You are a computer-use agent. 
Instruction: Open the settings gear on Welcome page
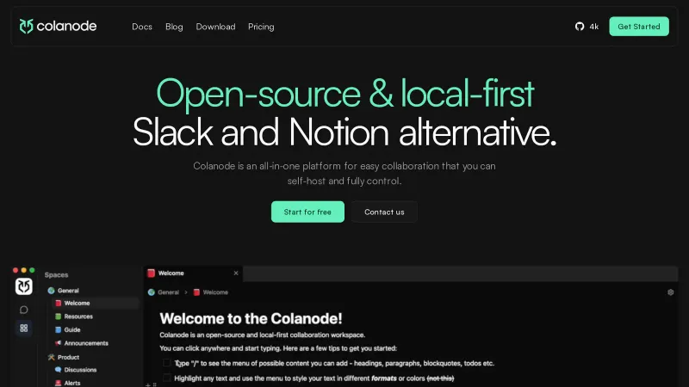(671, 292)
